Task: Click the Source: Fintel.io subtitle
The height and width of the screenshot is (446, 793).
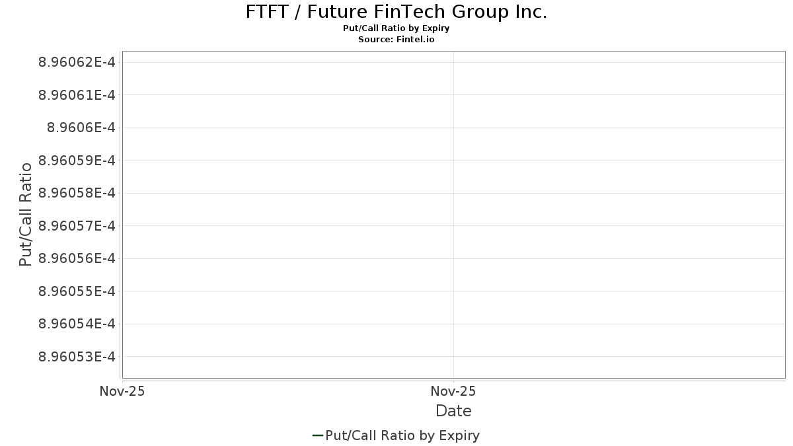Action: pyautogui.click(x=397, y=40)
